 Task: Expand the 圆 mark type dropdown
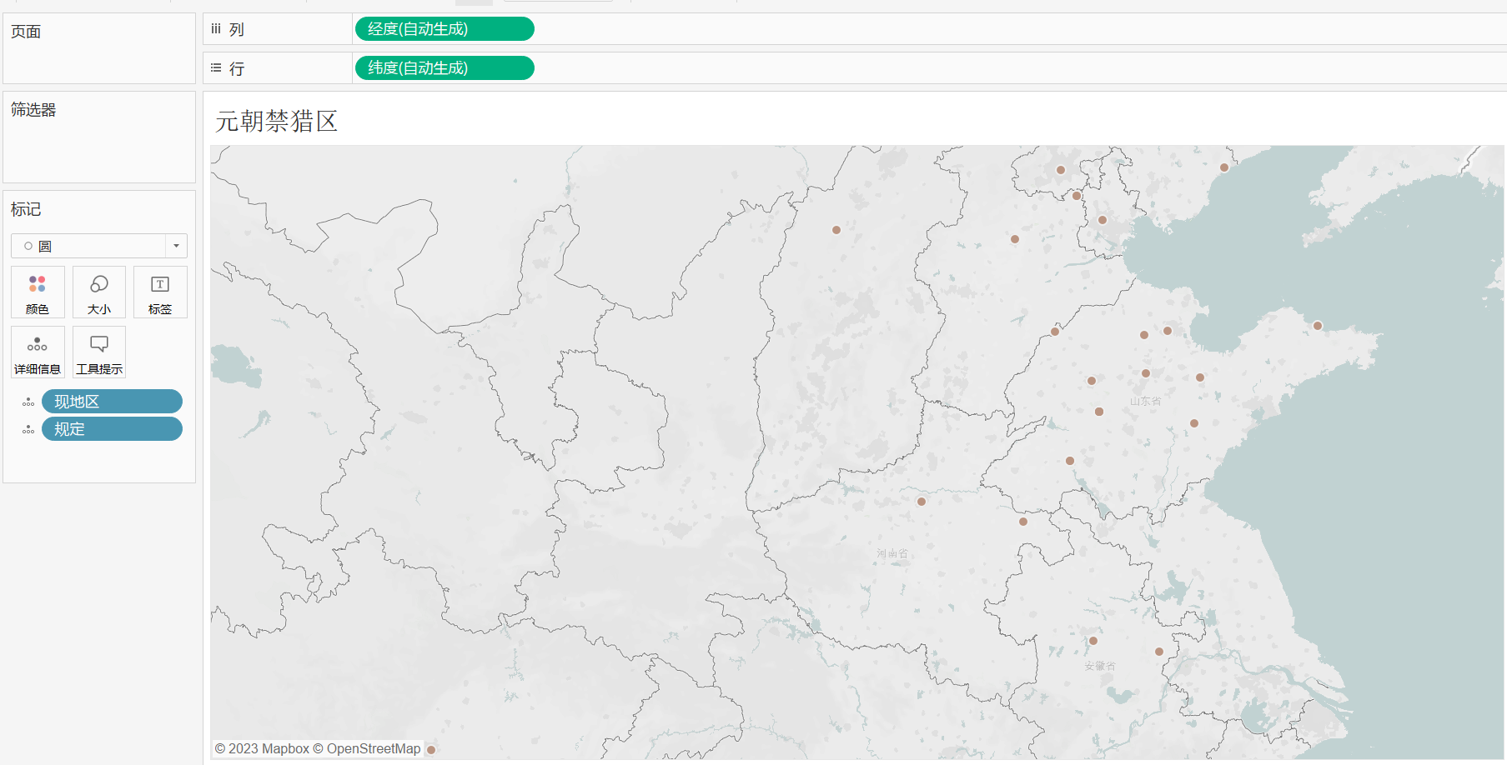[x=176, y=246]
